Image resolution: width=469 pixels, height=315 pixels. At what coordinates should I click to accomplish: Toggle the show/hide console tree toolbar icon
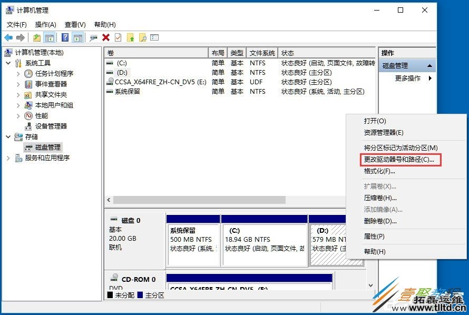point(49,37)
